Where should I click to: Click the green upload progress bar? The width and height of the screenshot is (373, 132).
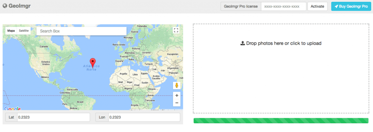281,121
